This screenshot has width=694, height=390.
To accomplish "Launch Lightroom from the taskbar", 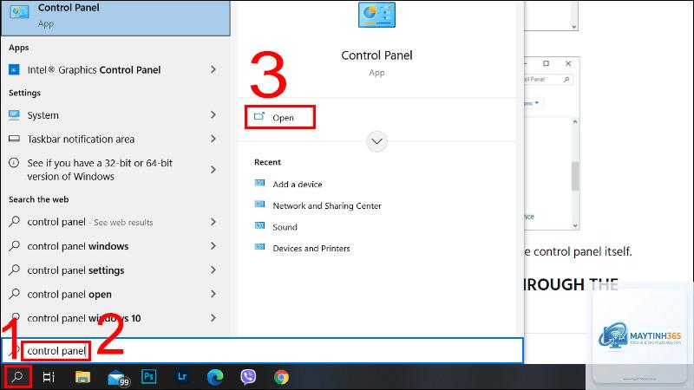I will coord(182,377).
